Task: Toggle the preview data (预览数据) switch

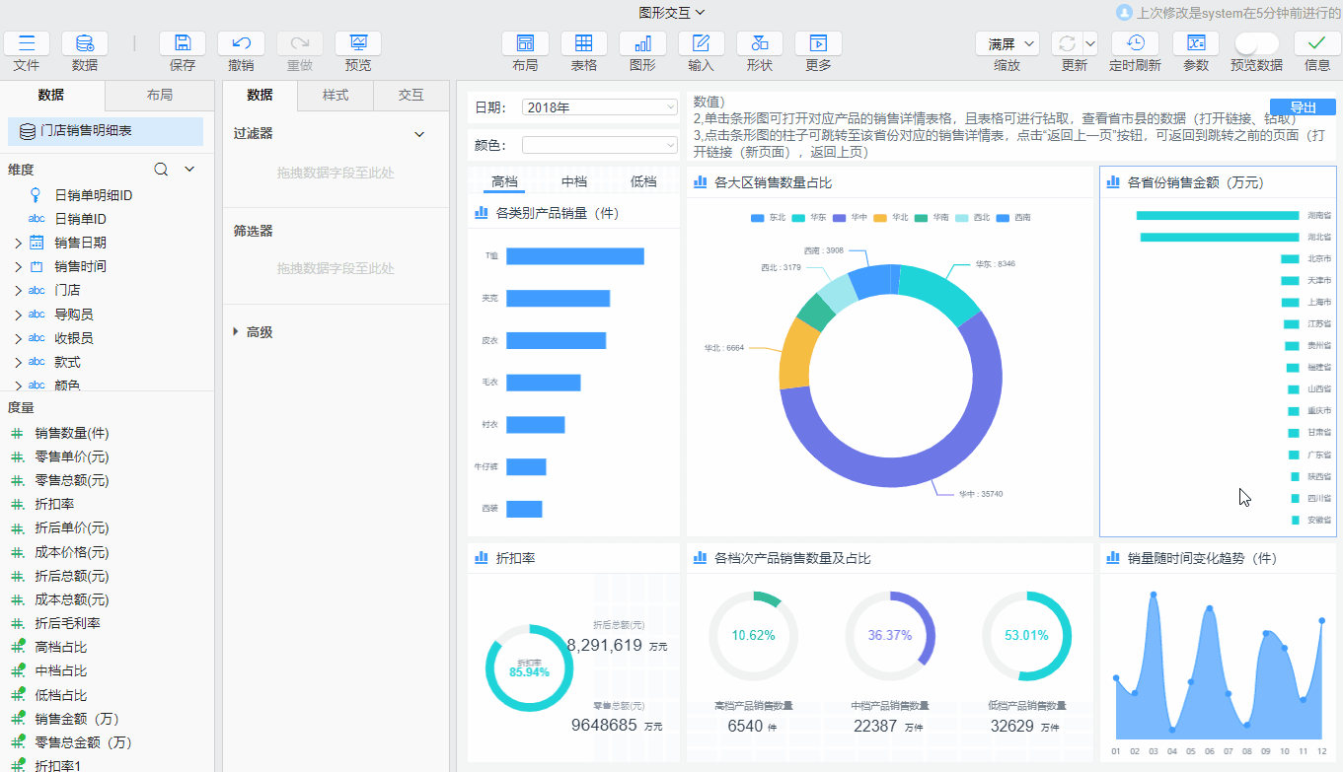Action: pos(1256,43)
